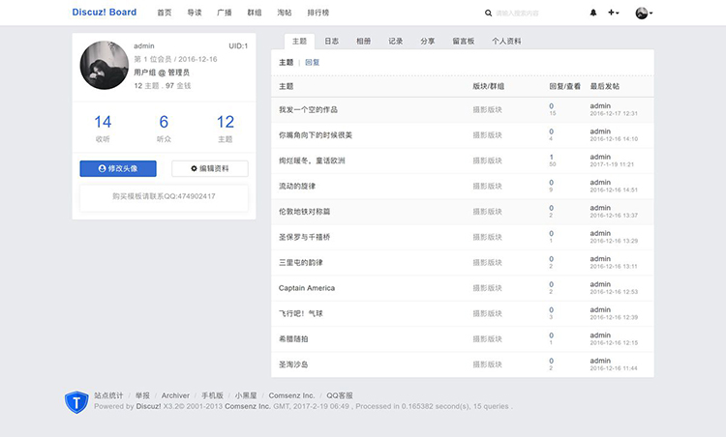This screenshot has height=437, width=726.
Task: Click the blue shield logo in footer
Action: 76,400
